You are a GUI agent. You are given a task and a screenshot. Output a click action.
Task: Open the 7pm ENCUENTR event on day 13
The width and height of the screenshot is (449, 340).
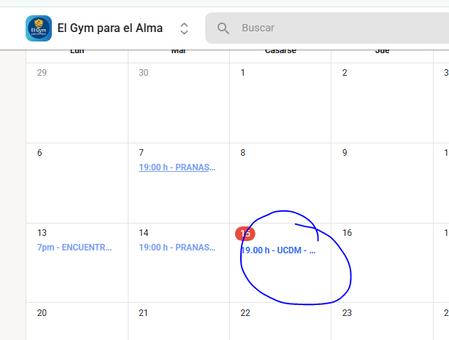[74, 248]
